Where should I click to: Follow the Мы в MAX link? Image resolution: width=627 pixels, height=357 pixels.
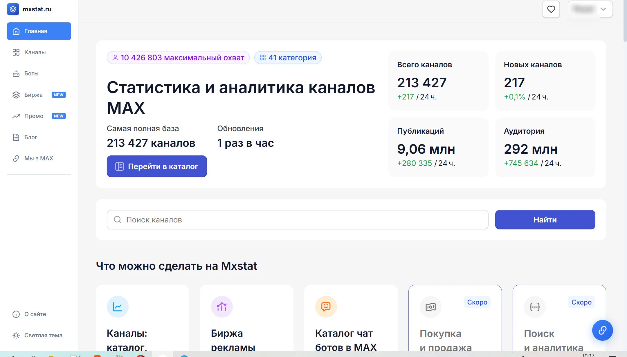(39, 158)
